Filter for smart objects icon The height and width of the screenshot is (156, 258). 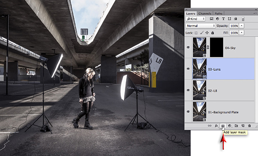[236, 19]
